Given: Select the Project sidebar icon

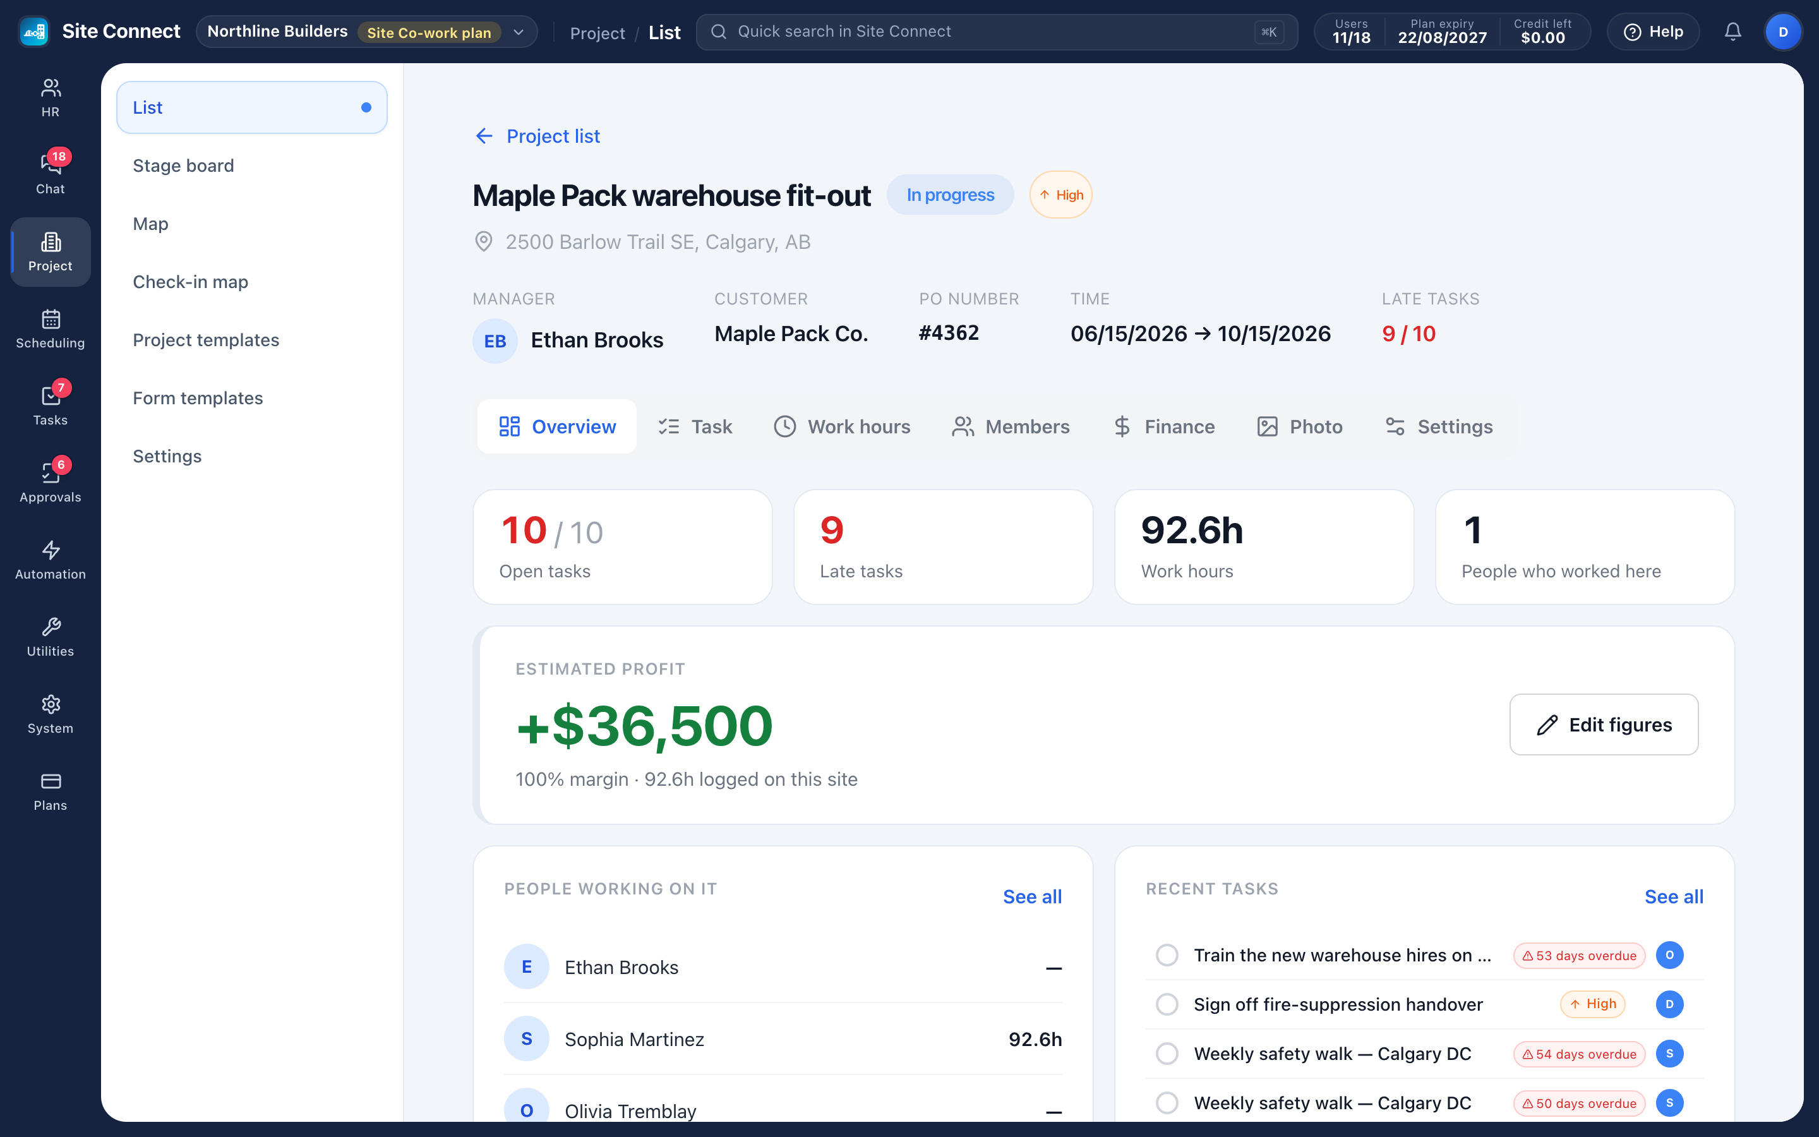Looking at the screenshot, I should point(51,252).
